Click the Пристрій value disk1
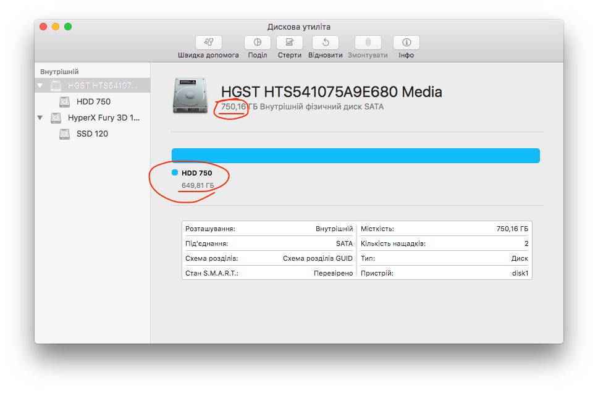Image resolution: width=598 pixels, height=393 pixels. click(520, 273)
